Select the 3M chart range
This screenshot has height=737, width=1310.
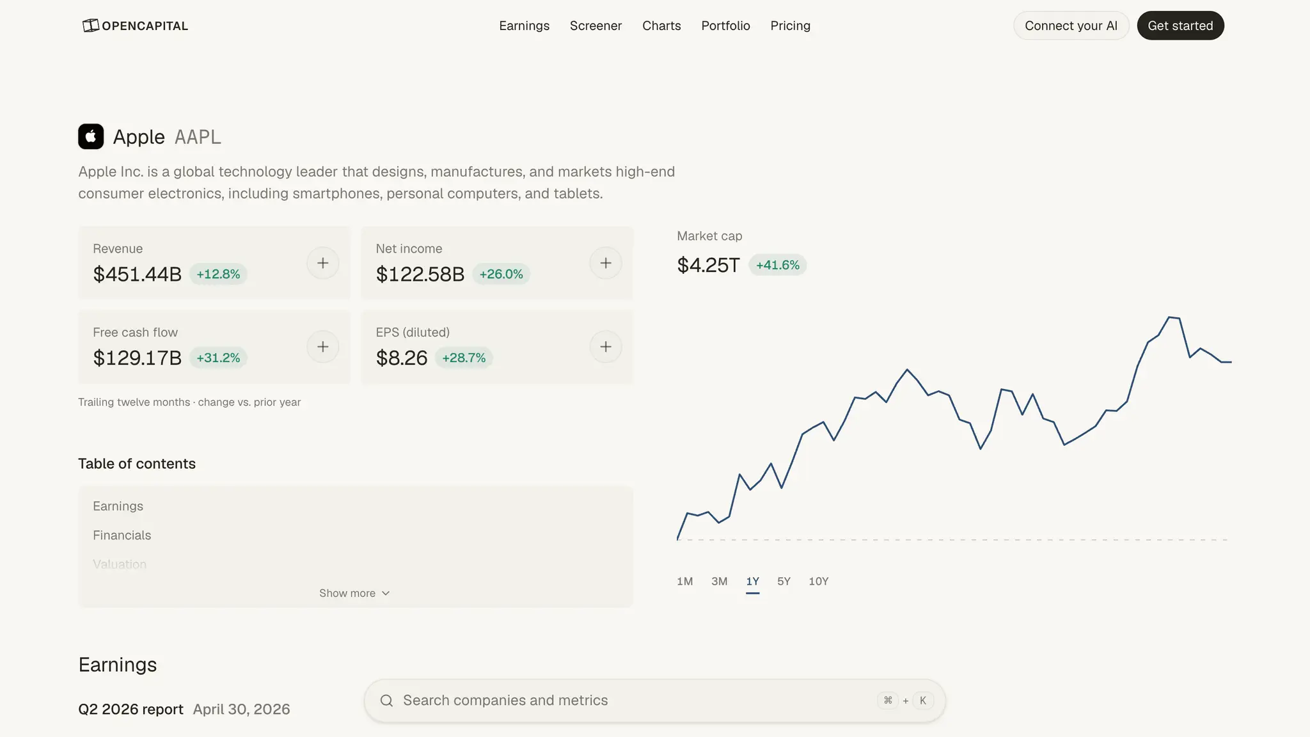point(719,582)
